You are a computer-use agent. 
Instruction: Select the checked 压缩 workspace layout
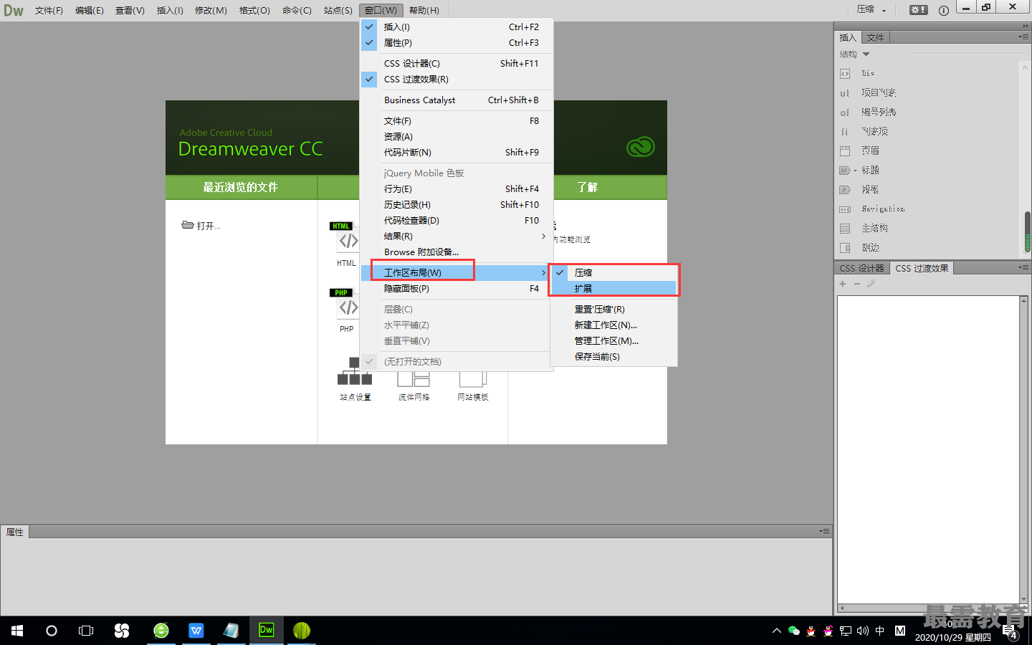613,272
